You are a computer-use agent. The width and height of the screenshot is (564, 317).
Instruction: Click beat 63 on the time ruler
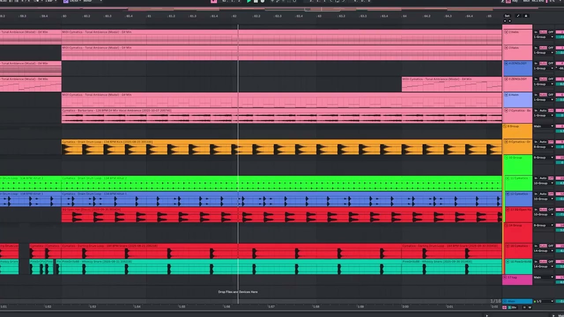click(319, 16)
